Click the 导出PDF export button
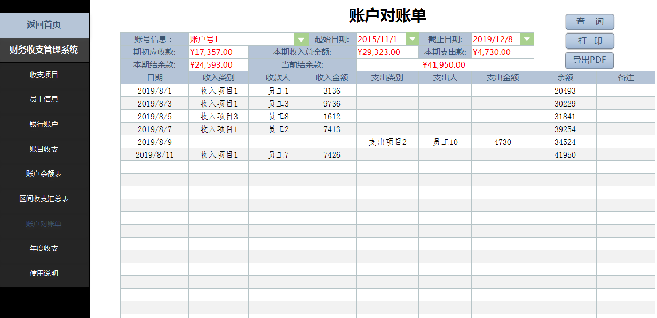657x318 pixels. (589, 60)
